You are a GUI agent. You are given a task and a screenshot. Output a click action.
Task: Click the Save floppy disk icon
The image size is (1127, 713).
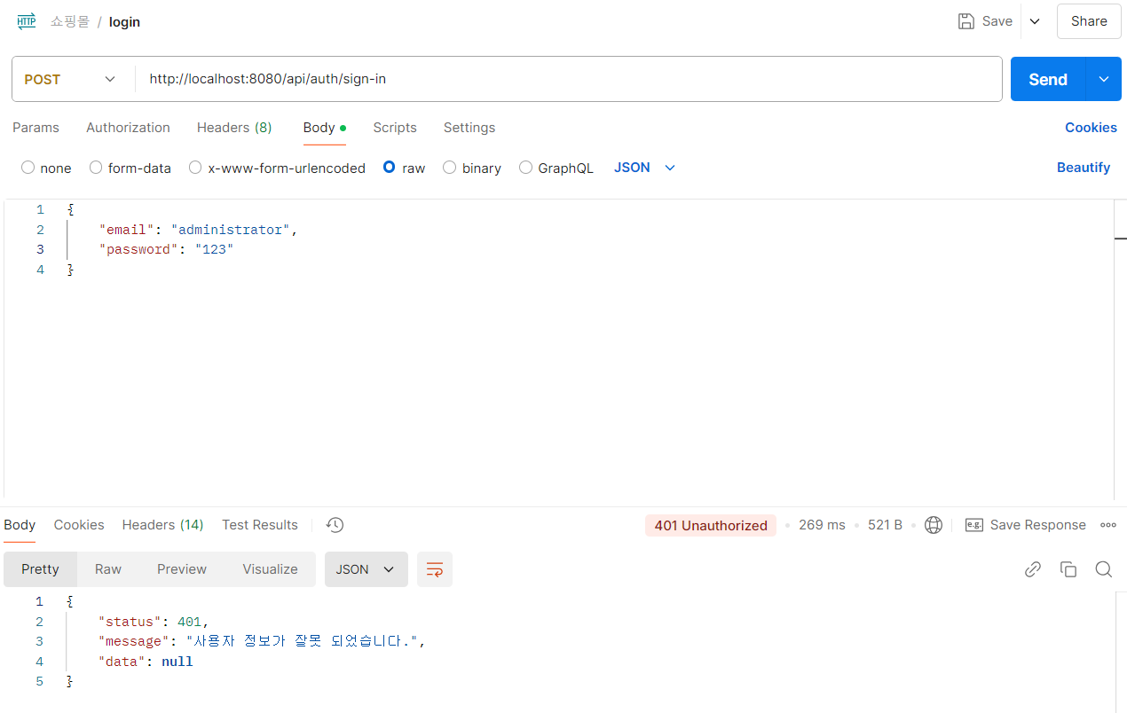point(966,21)
